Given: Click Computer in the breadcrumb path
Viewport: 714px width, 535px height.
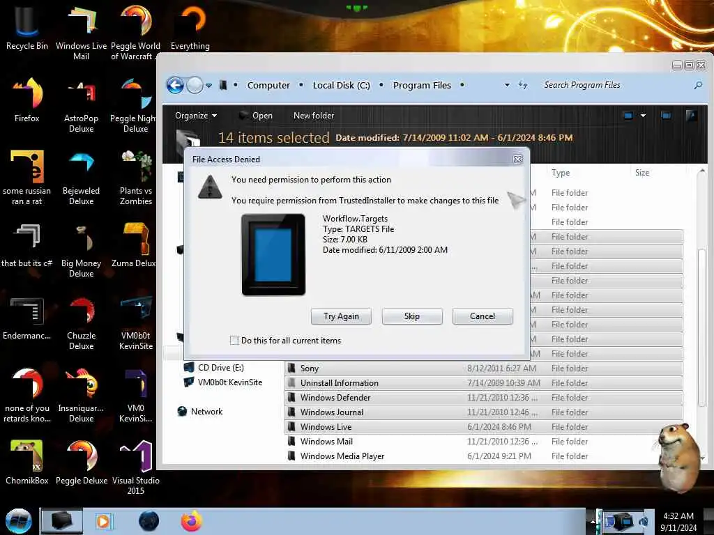Looking at the screenshot, I should (x=268, y=85).
